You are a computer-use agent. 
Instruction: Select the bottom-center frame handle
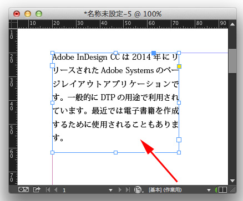coord(115,152)
